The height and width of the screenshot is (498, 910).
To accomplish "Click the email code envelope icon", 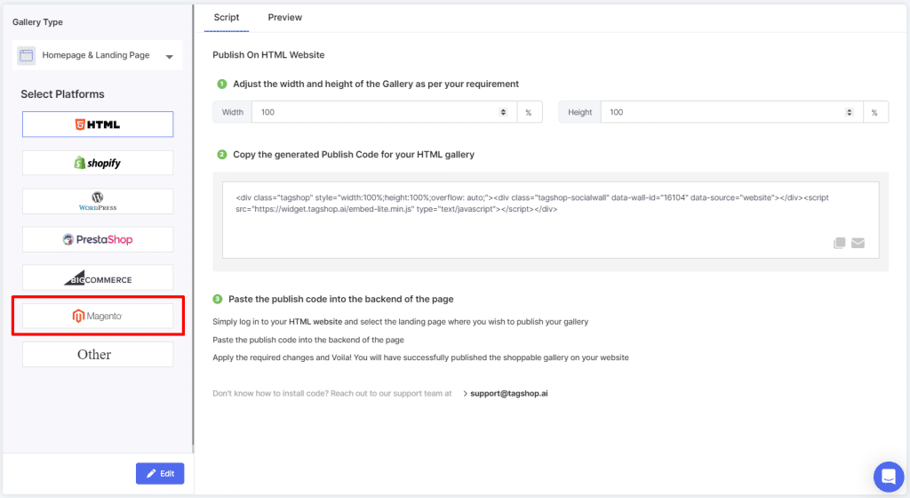I will (858, 243).
